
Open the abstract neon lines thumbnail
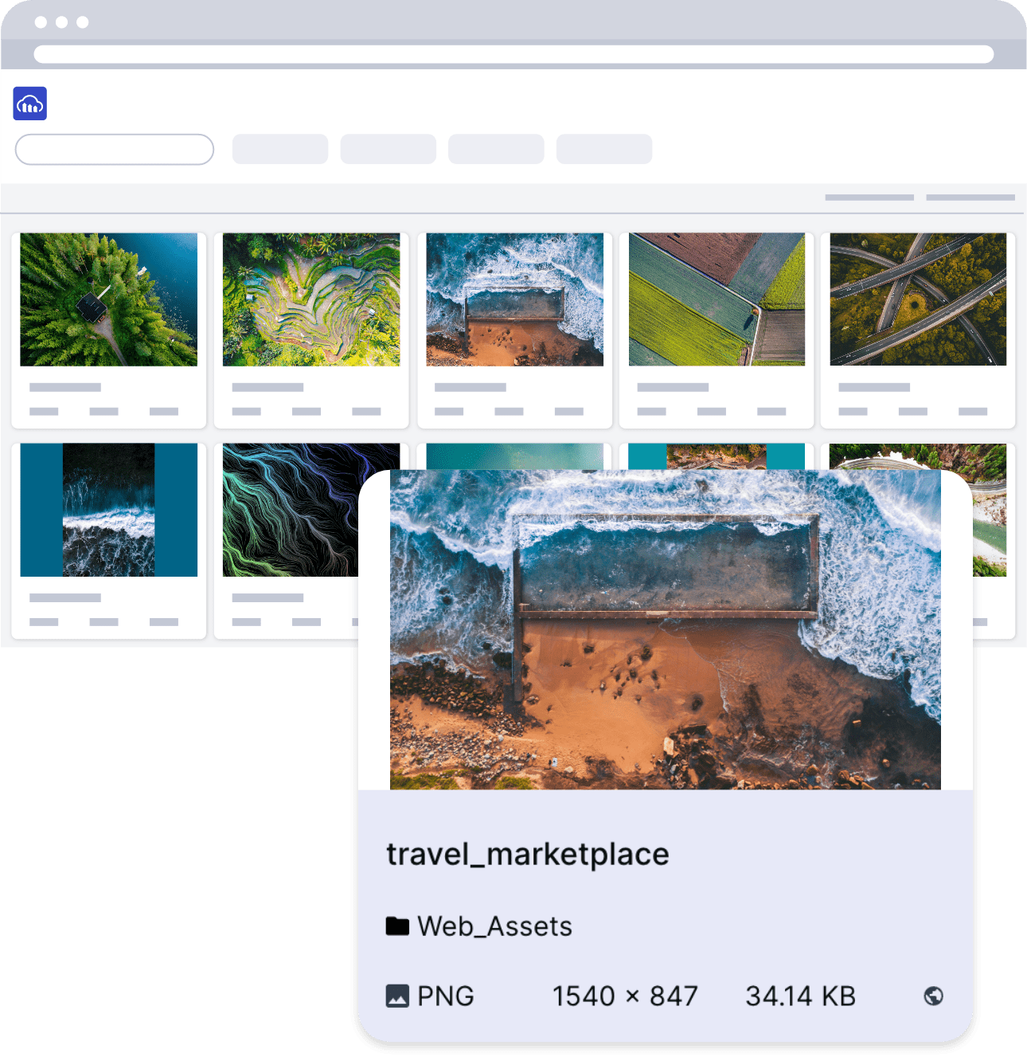click(x=291, y=510)
